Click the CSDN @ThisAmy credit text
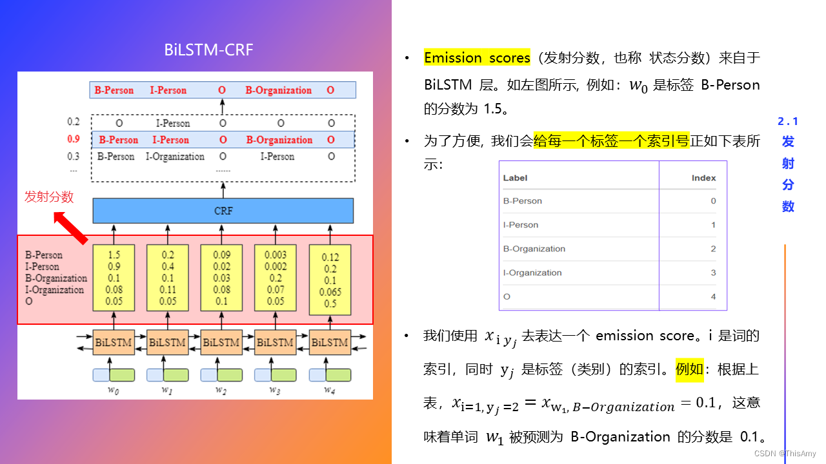Image resolution: width=826 pixels, height=464 pixels. (x=785, y=454)
